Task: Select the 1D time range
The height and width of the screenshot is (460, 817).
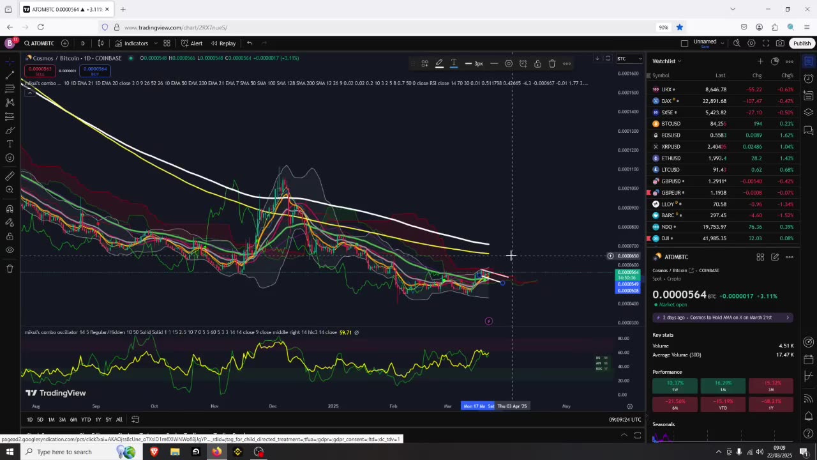Action: (29, 420)
